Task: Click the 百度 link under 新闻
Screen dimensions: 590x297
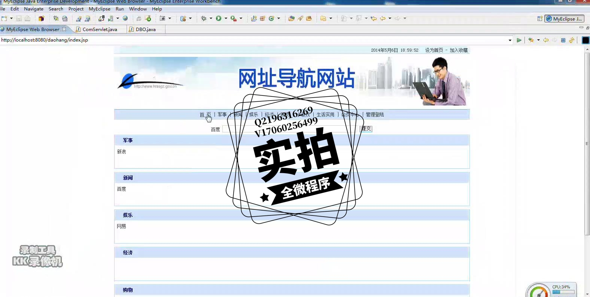Action: tap(121, 189)
